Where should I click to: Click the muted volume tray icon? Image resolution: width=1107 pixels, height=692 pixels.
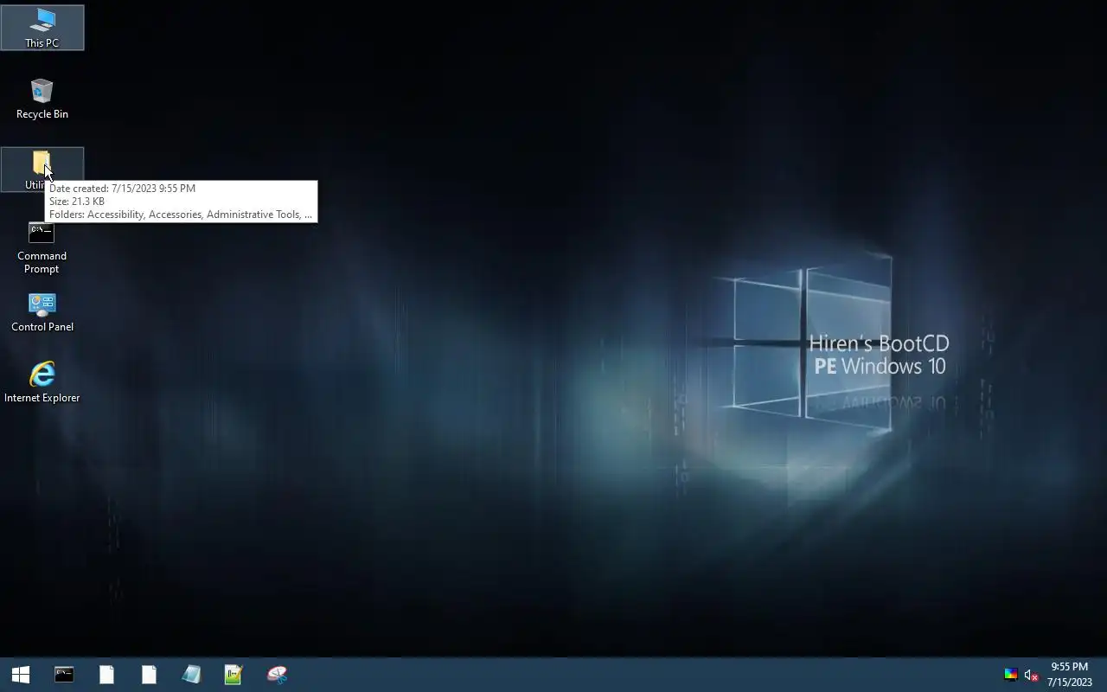(x=1031, y=675)
